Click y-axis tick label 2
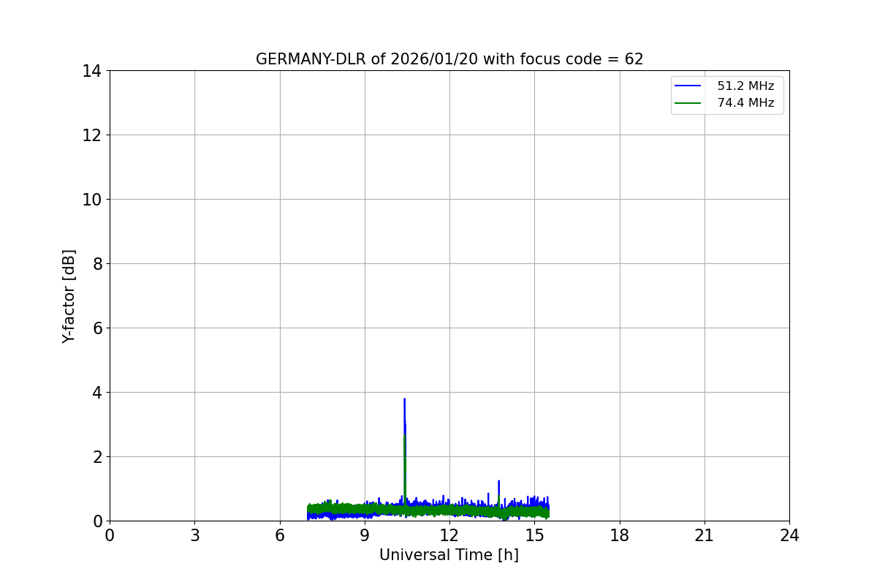This screenshot has width=877, height=585. click(97, 457)
